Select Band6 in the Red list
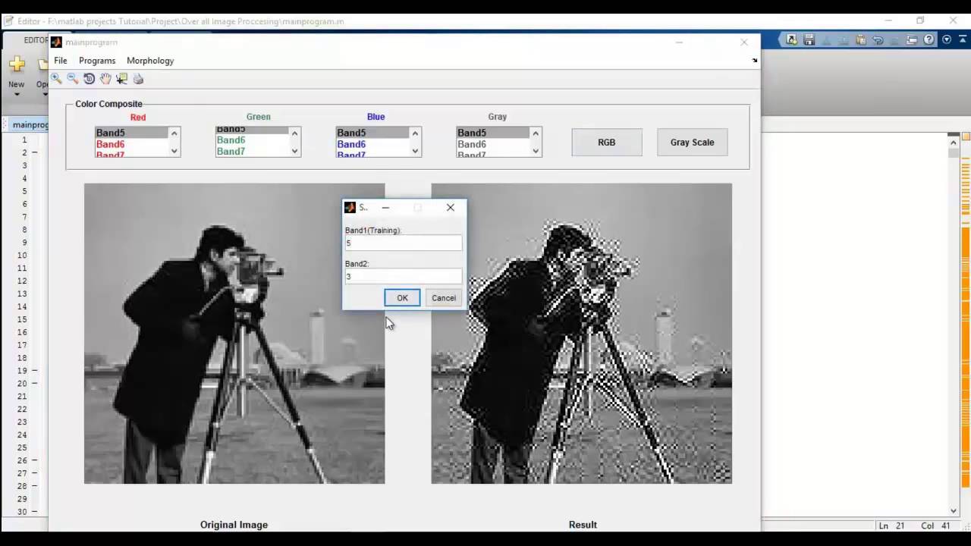This screenshot has height=546, width=971. click(131, 144)
